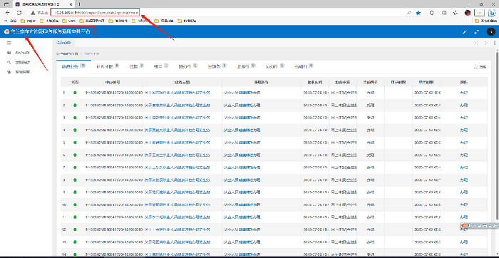The image size is (499, 258).
Task: Click the theme brush icon in blue header
Action: [x=465, y=32]
